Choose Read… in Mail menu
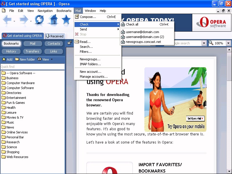232x174 pixels. pyautogui.click(x=98, y=42)
